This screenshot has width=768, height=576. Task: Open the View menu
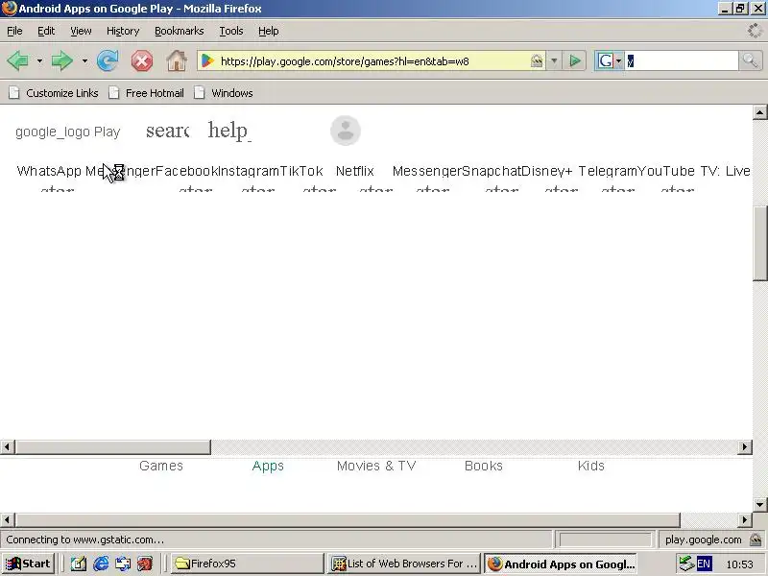pos(81,31)
